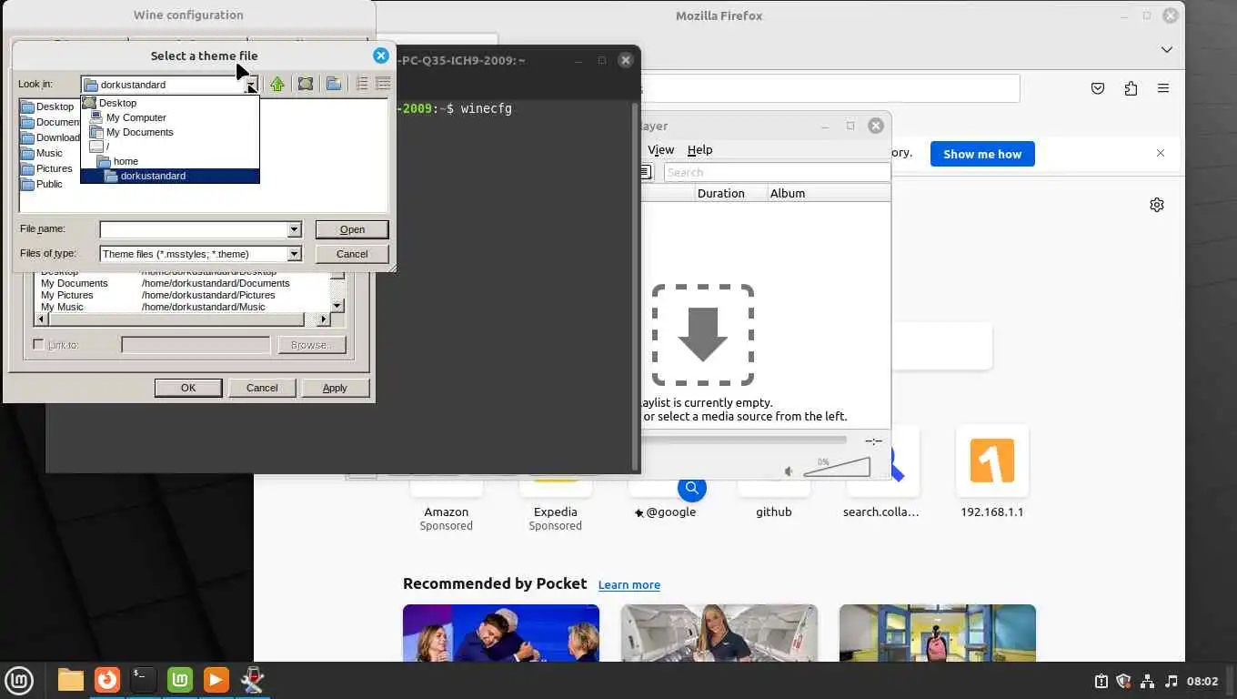Viewport: 1237px width, 699px height.
Task: Cancel the Select a theme file dialog
Action: 352,254
